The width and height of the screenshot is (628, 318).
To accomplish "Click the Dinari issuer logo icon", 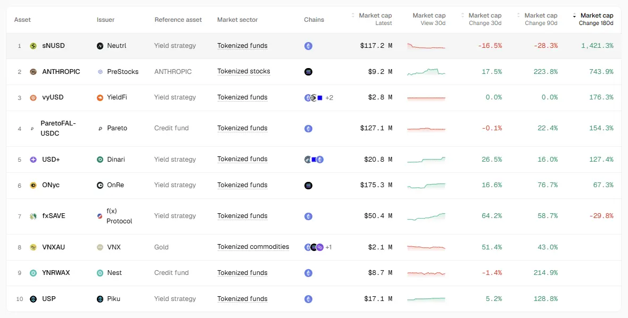I will pyautogui.click(x=100, y=160).
